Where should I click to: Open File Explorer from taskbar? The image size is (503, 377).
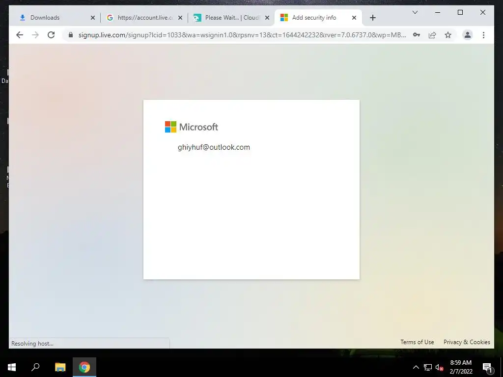pos(60,367)
